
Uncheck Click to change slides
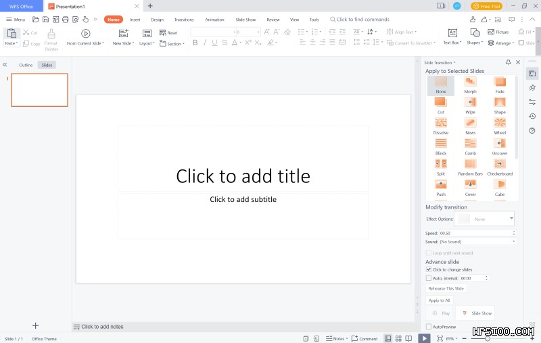(x=429, y=269)
